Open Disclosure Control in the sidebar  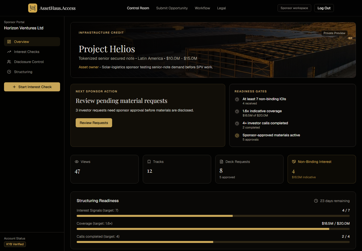coord(32,62)
